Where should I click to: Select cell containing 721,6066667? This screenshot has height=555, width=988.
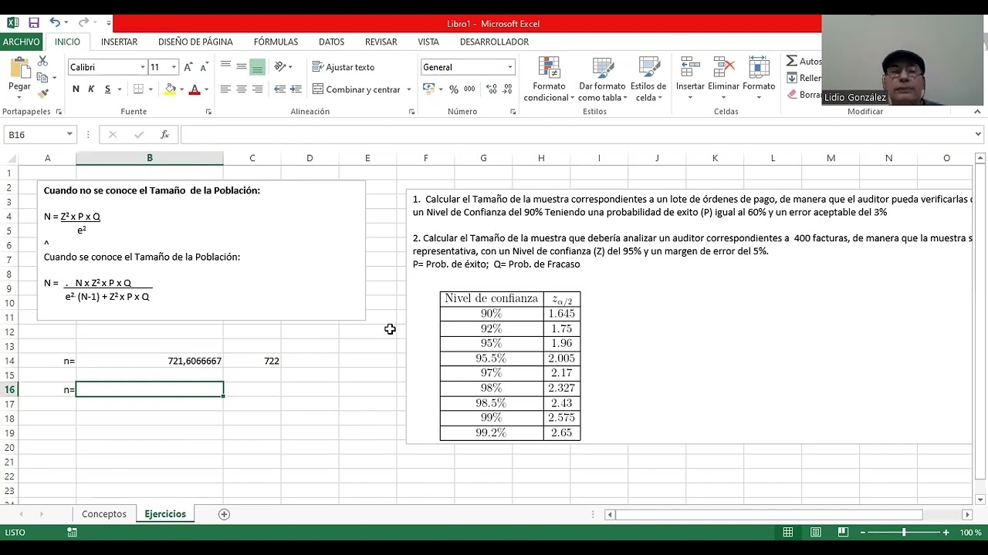tap(150, 361)
